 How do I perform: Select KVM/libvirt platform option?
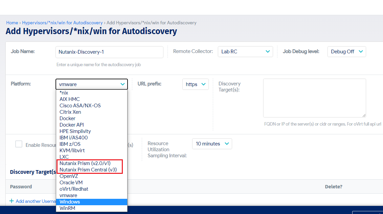point(92,151)
